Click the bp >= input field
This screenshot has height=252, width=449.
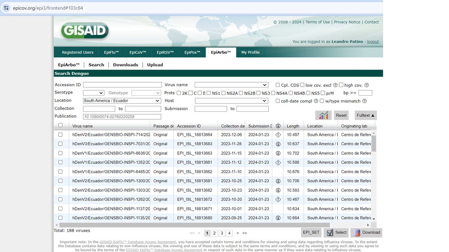pyautogui.click(x=365, y=93)
